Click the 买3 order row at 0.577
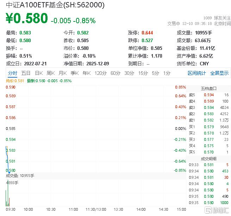The height and width of the screenshot is (216, 231). (208, 139)
